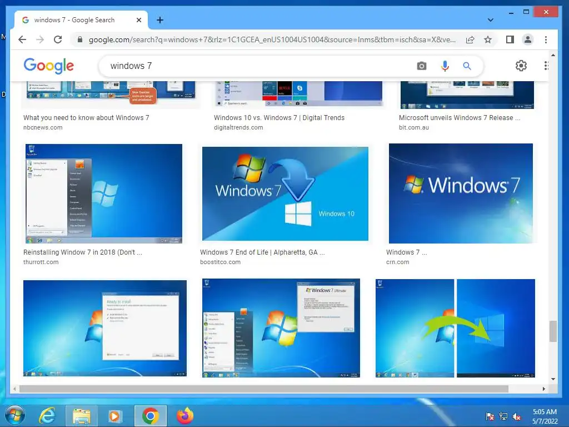Open 'Reinstalling Window 7 in 2018' result
Image resolution: width=569 pixels, height=427 pixels.
coord(83,252)
